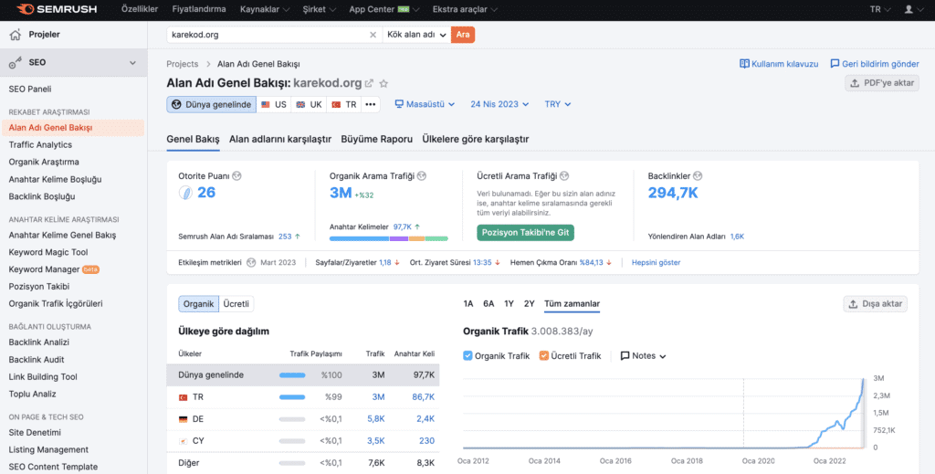
Task: Click the Organik Arama Trafiği info icon
Action: [x=422, y=176]
